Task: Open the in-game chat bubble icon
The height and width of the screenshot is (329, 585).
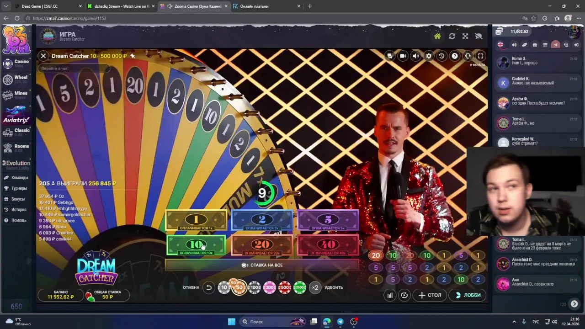Action: (x=390, y=56)
